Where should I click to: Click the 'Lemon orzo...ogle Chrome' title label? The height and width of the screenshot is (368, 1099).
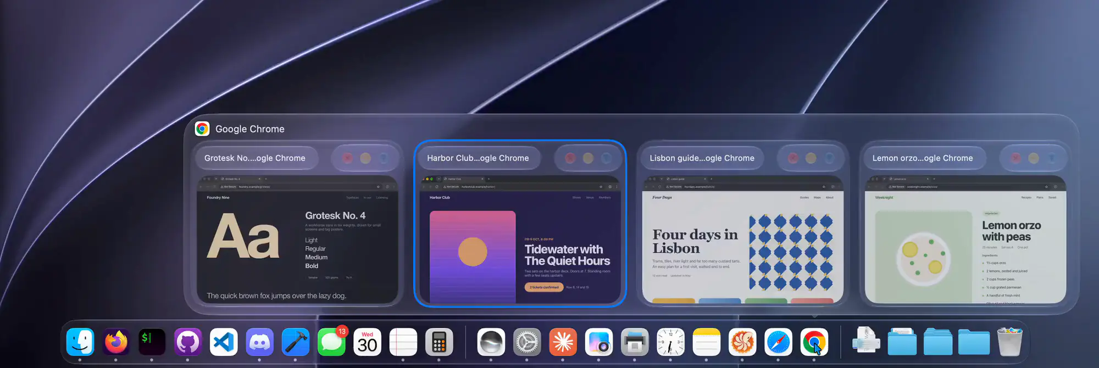923,158
